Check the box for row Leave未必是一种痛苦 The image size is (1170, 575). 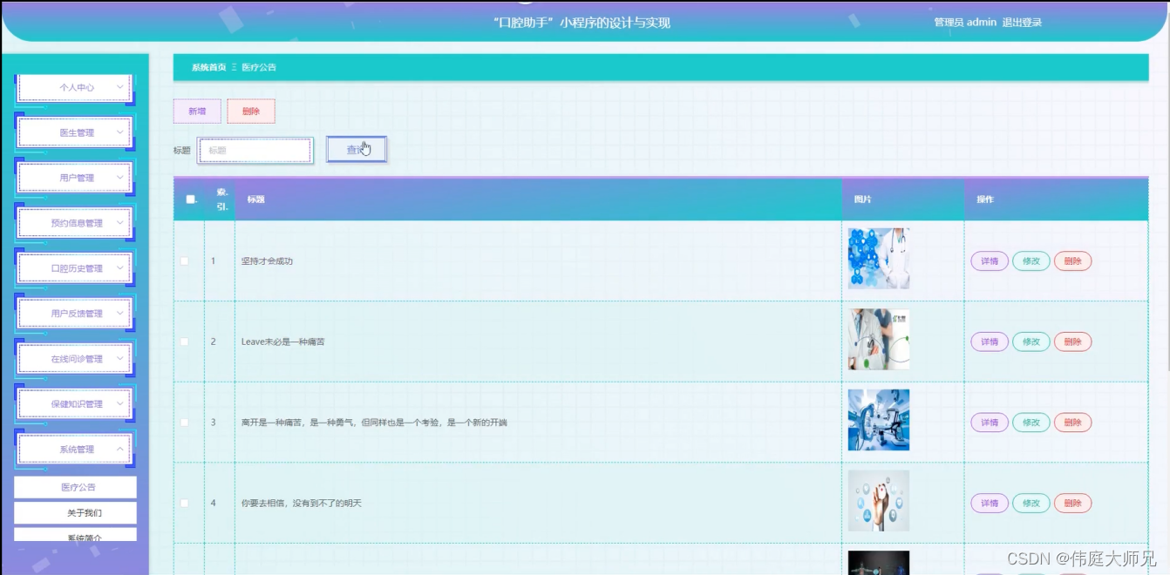184,342
